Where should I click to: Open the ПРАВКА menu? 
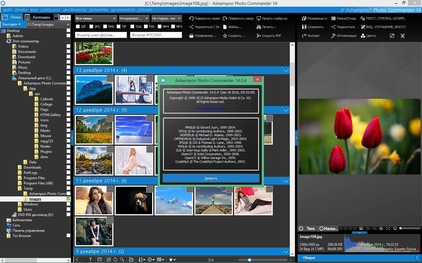(x=21, y=10)
